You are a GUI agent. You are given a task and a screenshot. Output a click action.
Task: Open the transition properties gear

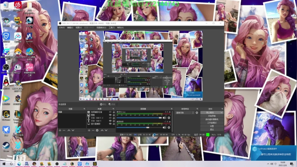pyautogui.click(x=197, y=113)
